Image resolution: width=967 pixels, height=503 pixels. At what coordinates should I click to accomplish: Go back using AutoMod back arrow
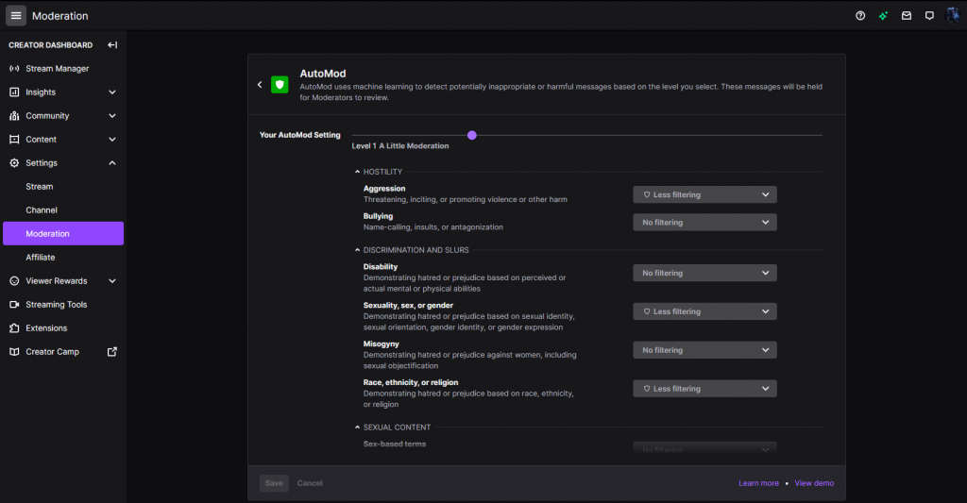260,84
